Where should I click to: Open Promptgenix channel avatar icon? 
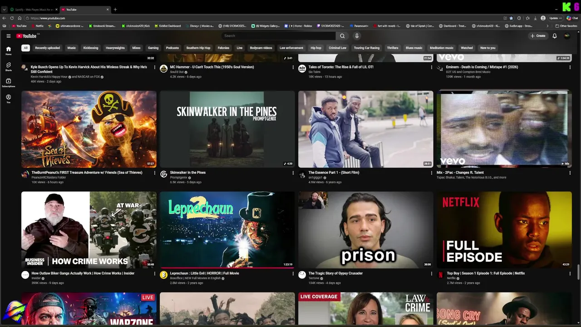(163, 174)
